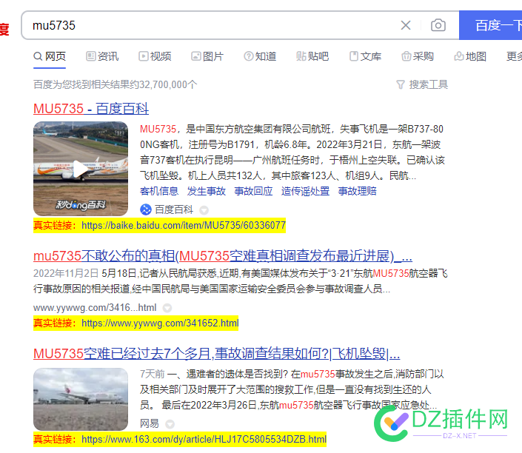Click the airplane thumbnail of the 网易 result

(x=81, y=399)
